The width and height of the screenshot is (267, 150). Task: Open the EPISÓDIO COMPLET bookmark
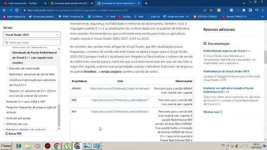click(x=206, y=17)
